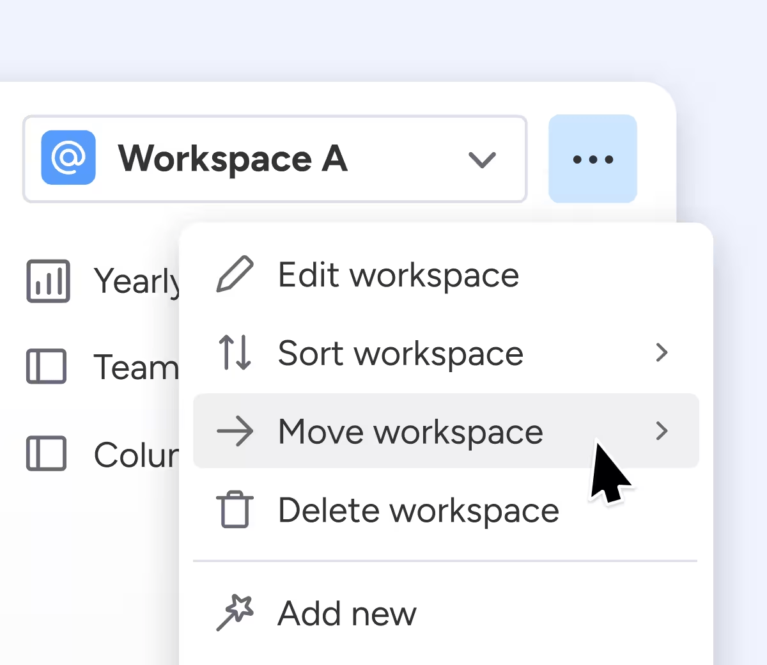Click the up-down arrows sort icon
Screen dimensions: 767x665
[x=235, y=353]
